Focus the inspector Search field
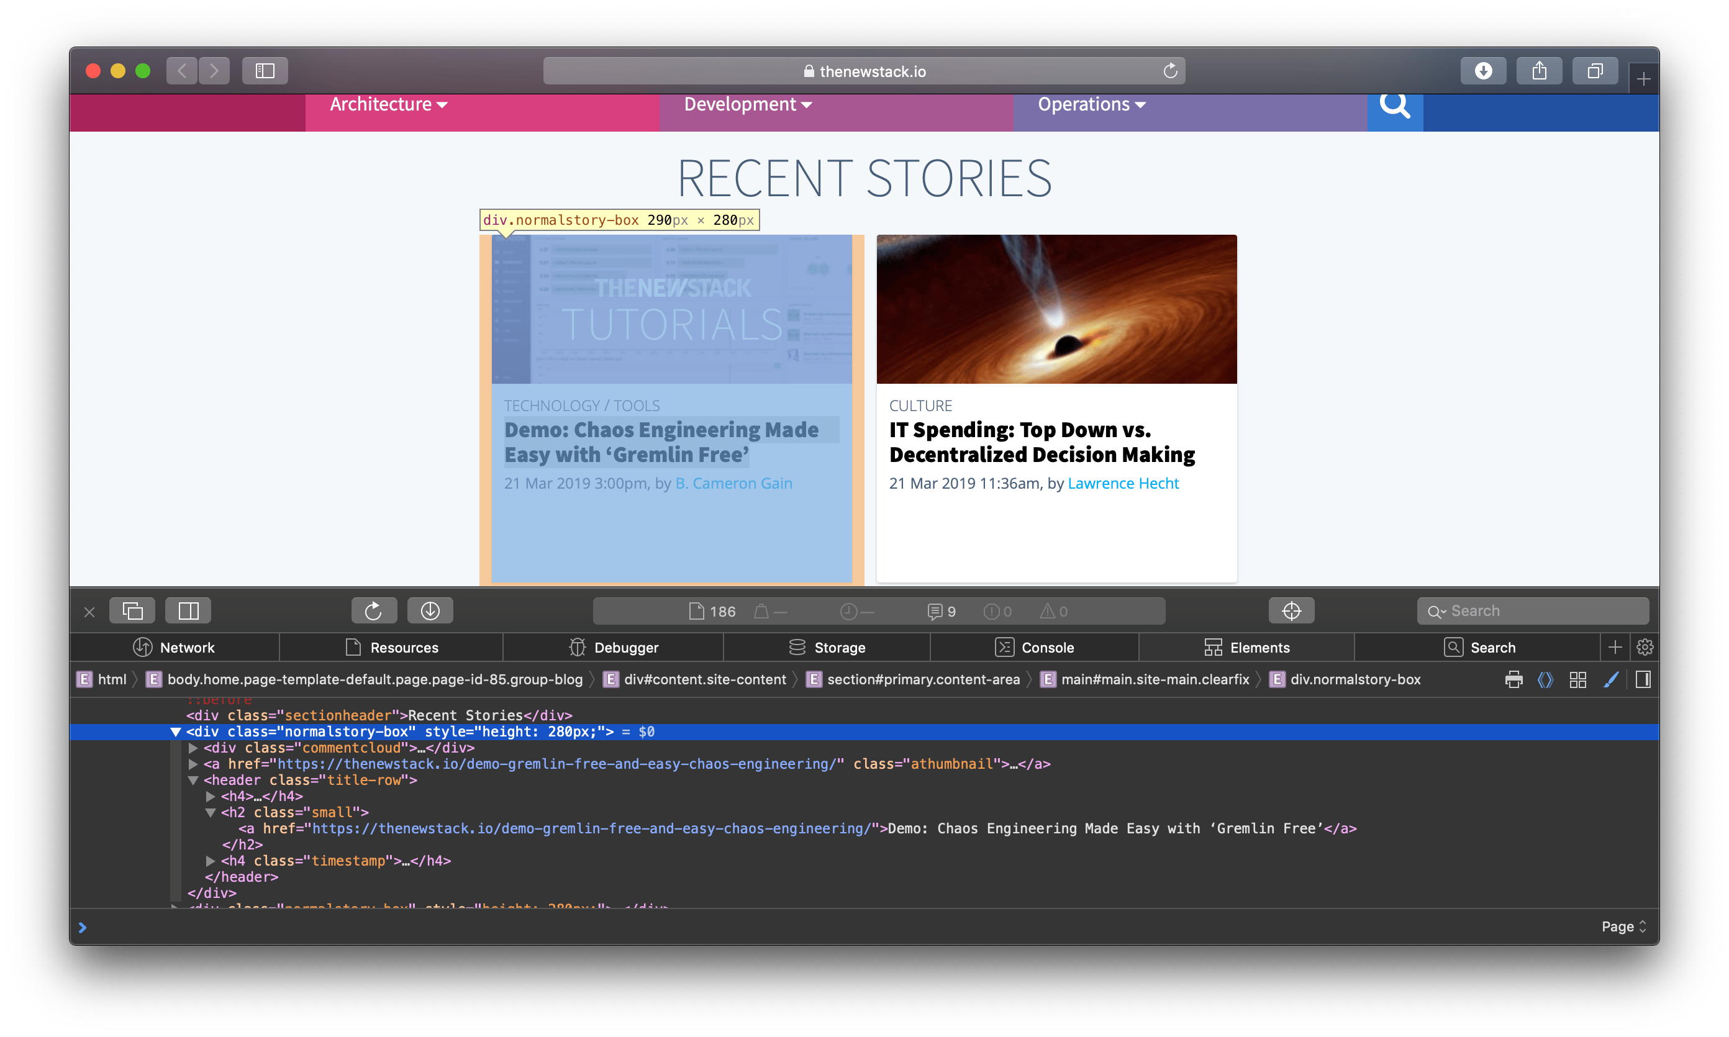The image size is (1729, 1037). coord(1533,611)
